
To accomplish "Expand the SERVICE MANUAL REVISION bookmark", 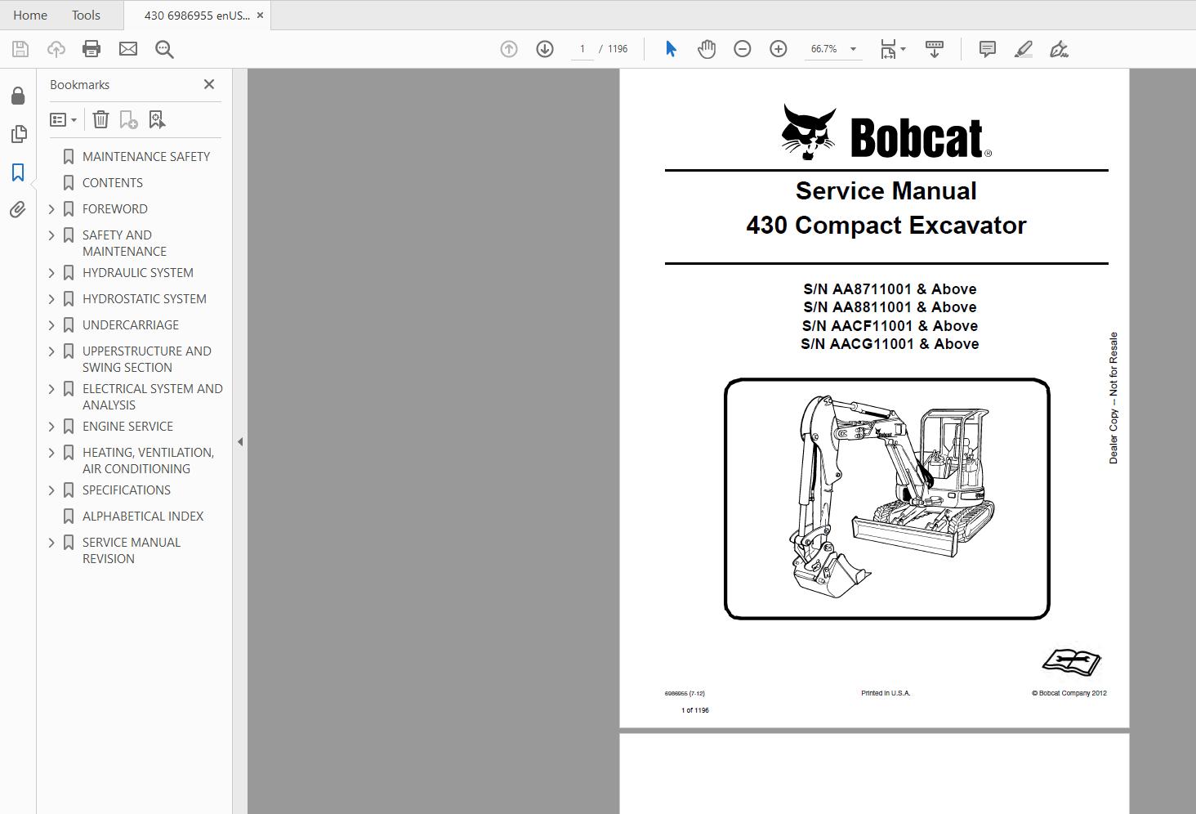I will coord(51,542).
